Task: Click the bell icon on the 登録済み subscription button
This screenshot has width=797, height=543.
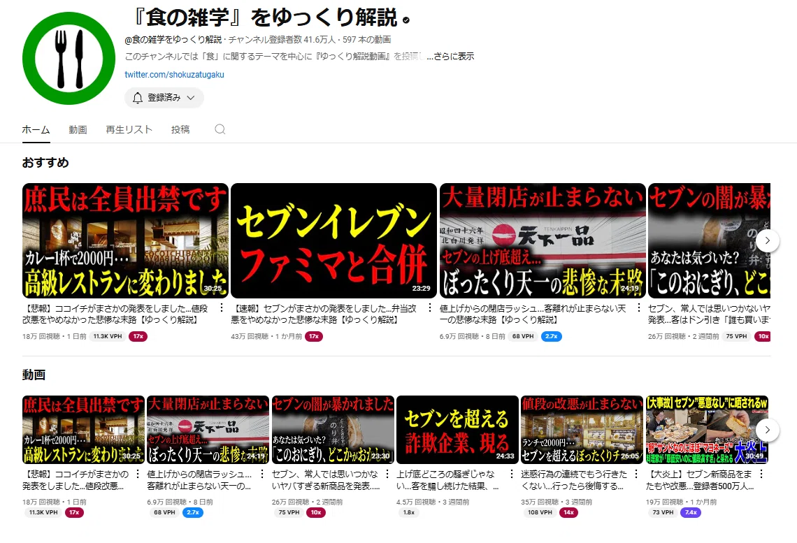Action: pyautogui.click(x=138, y=98)
